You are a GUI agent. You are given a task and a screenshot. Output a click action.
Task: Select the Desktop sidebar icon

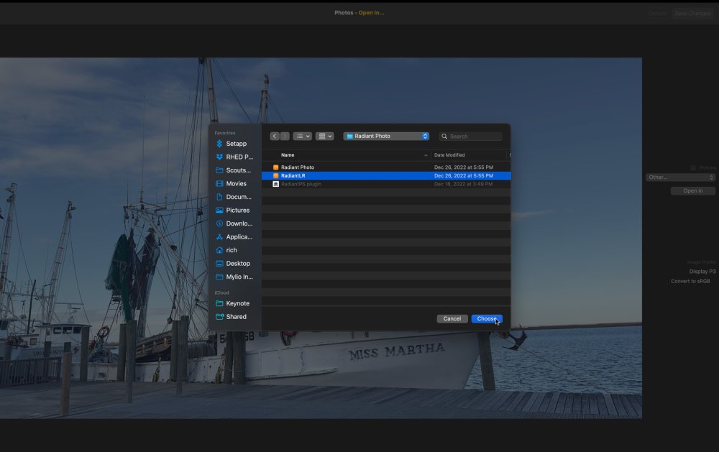click(x=219, y=264)
